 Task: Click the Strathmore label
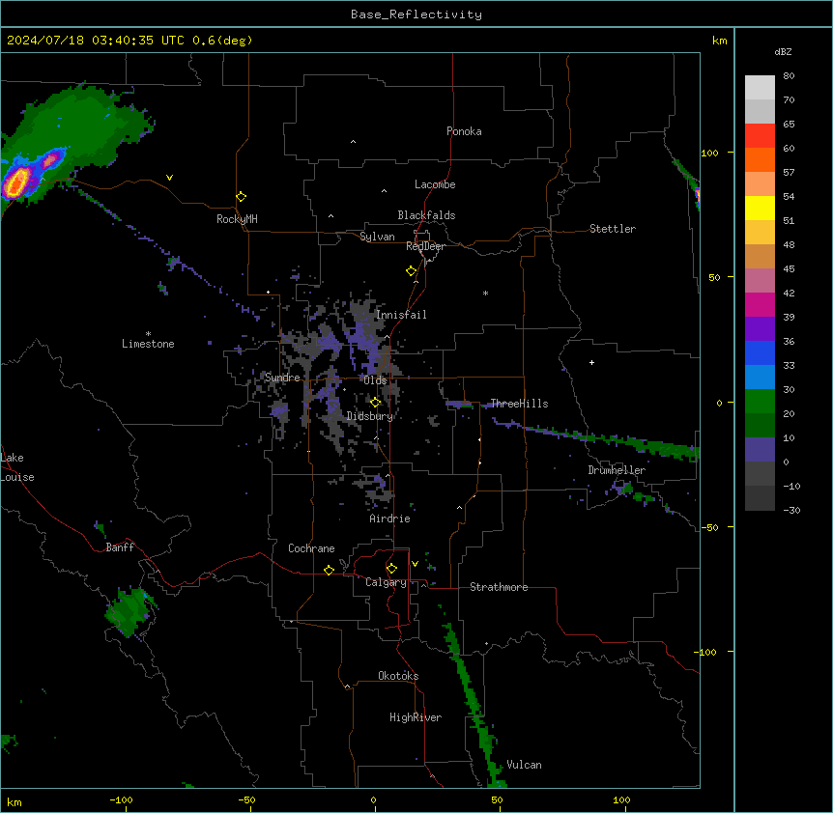(499, 587)
